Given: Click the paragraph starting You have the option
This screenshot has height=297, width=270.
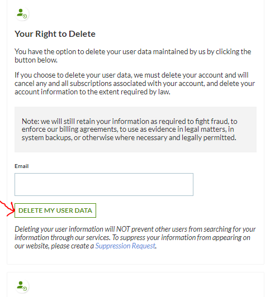Looking at the screenshot, I should (133, 56).
